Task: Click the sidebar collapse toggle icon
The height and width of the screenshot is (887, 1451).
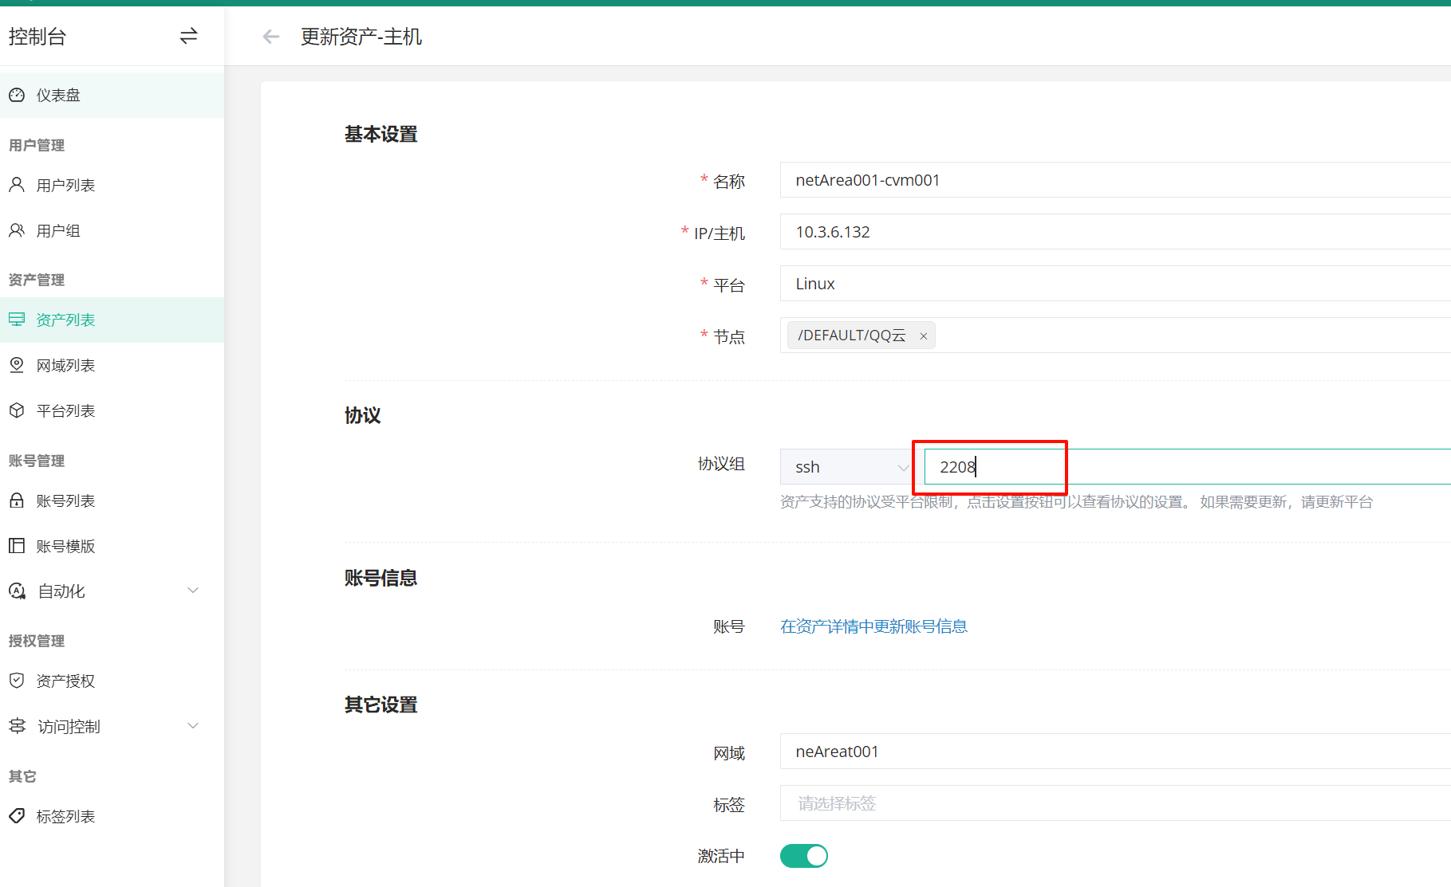Action: point(188,36)
